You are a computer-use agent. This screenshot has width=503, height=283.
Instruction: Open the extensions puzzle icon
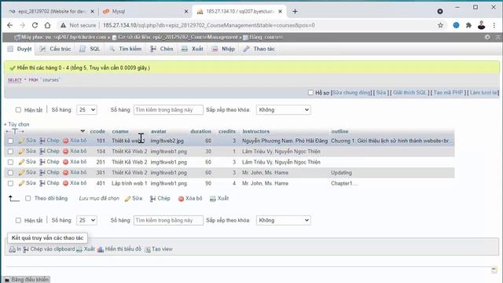(468, 25)
